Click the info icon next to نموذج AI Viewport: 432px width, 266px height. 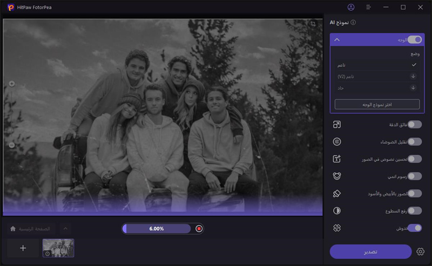353,22
